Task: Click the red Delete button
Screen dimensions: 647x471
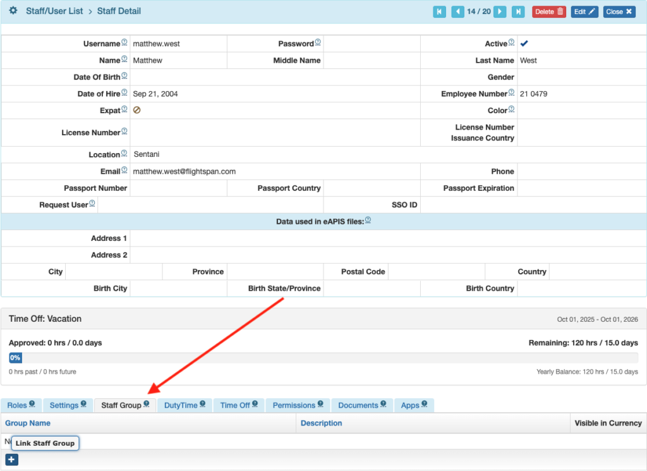Action: tap(548, 11)
